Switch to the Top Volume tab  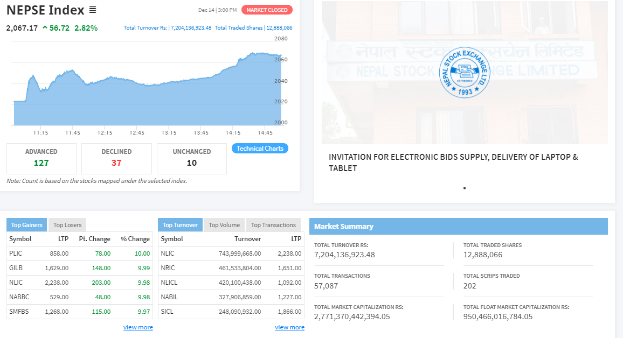click(x=225, y=225)
